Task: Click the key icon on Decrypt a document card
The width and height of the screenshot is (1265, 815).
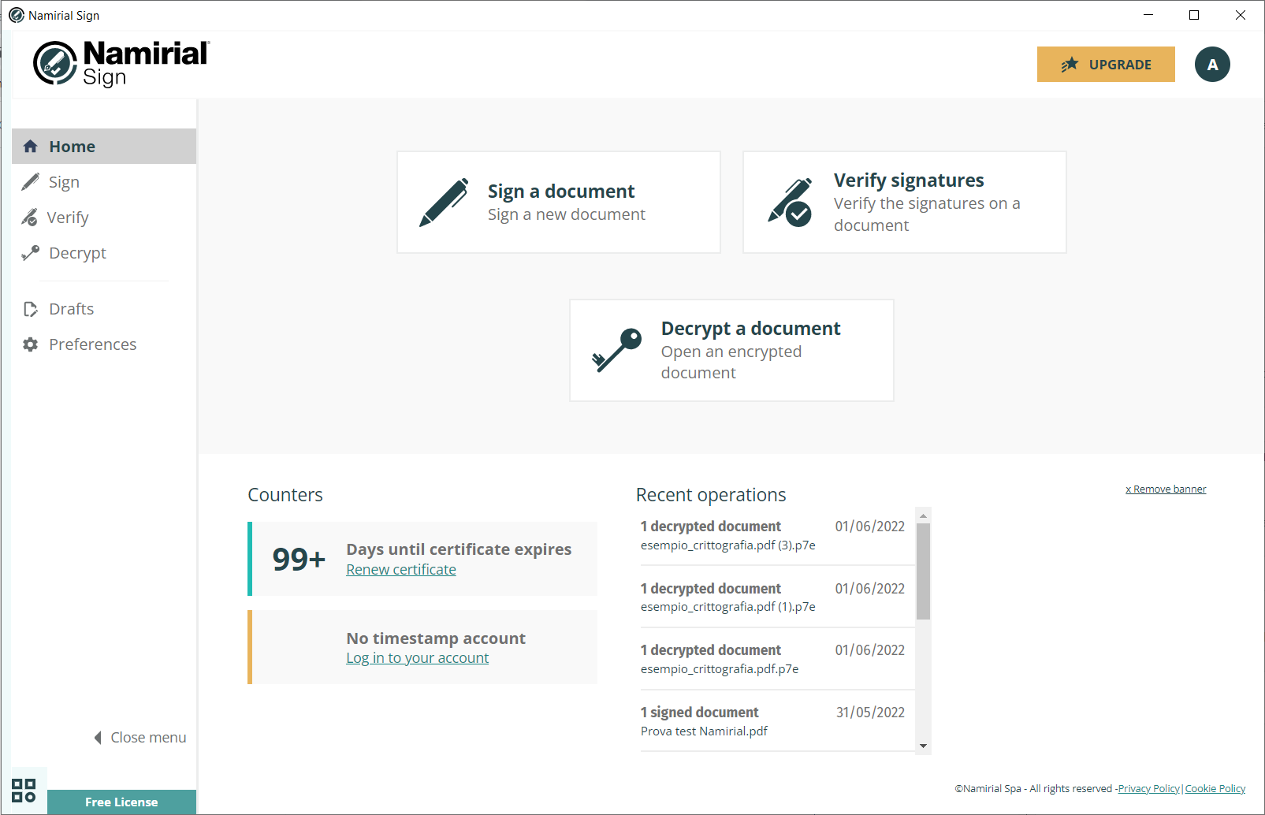Action: click(x=616, y=350)
